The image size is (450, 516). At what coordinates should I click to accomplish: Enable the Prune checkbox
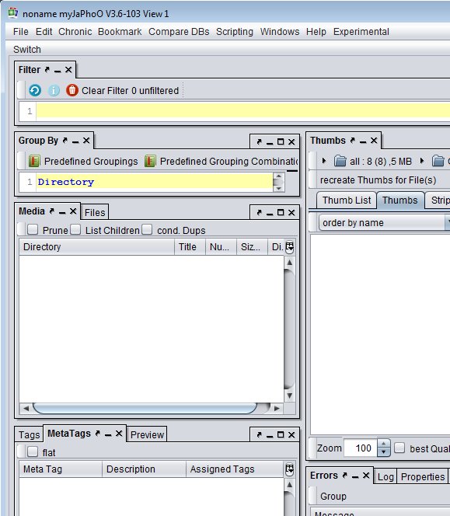pos(33,229)
